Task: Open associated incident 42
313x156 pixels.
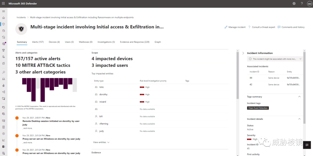Action: click(x=251, y=84)
